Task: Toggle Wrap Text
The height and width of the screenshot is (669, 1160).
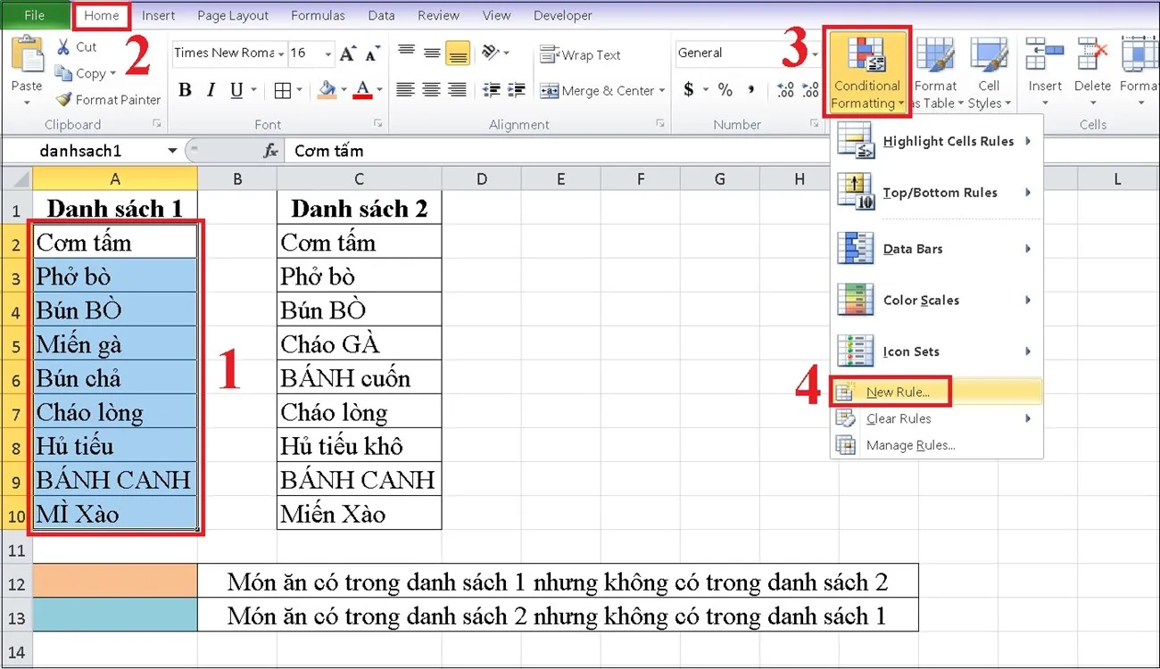Action: point(580,54)
